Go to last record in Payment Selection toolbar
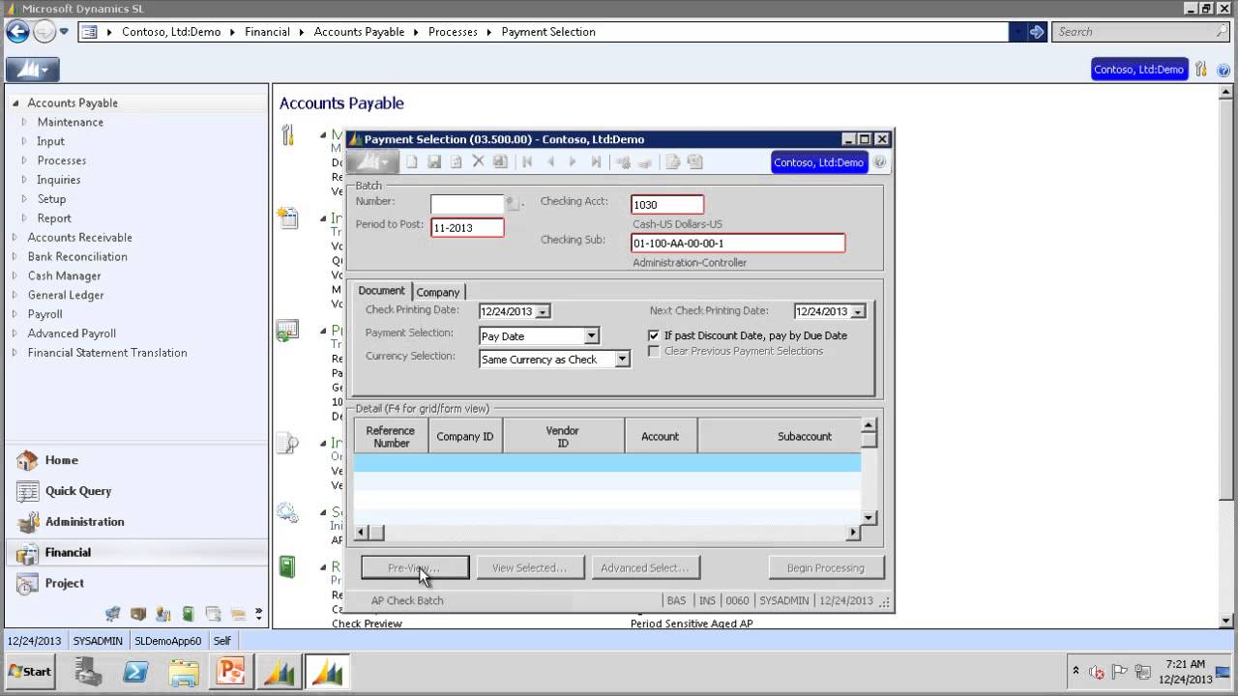This screenshot has height=696, width=1238. point(596,162)
